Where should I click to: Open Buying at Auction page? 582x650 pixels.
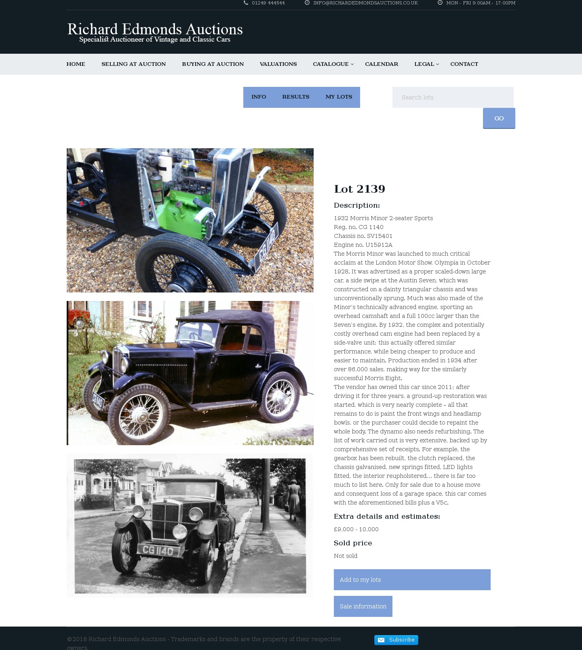click(x=213, y=64)
